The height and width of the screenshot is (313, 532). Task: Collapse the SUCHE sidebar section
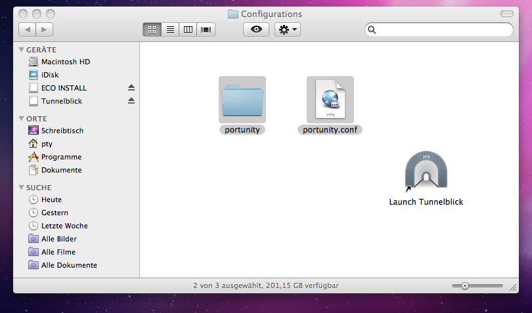21,188
